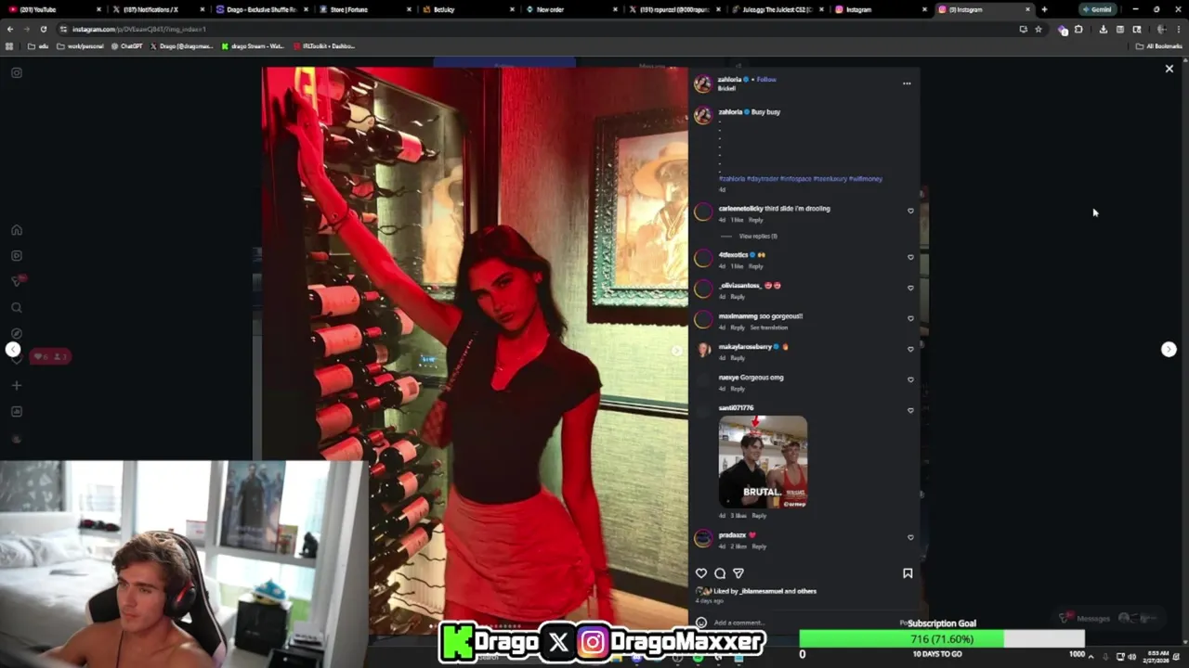Like carleenetolicky's comment

(x=910, y=211)
